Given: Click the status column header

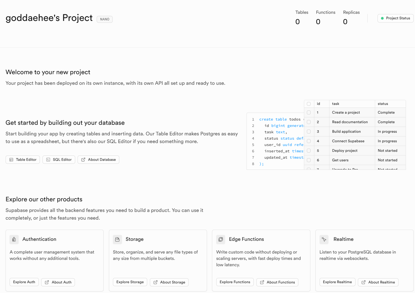Looking at the screenshot, I should pos(390,104).
